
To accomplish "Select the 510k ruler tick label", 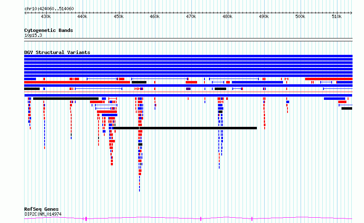I will pyautogui.click(x=336, y=16).
